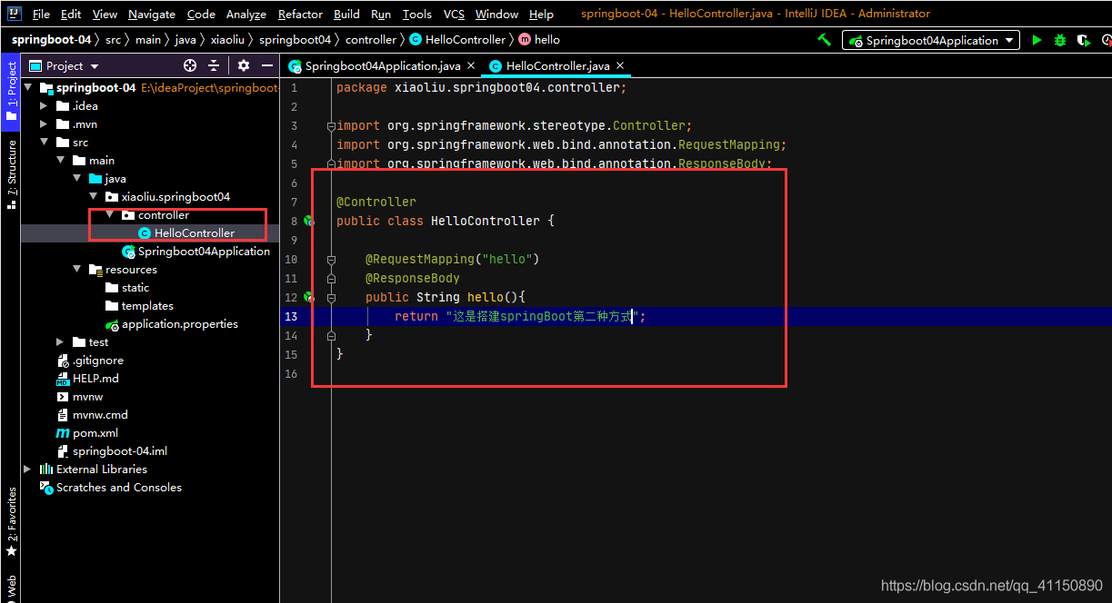Run Springboot04Application with the green play icon
The image size is (1112, 603).
click(1037, 40)
